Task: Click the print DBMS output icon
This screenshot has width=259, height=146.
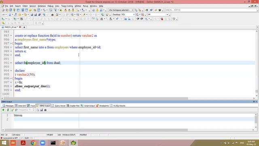Action: (45, 110)
